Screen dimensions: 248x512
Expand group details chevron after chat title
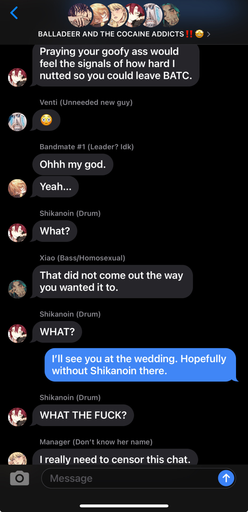[209, 34]
